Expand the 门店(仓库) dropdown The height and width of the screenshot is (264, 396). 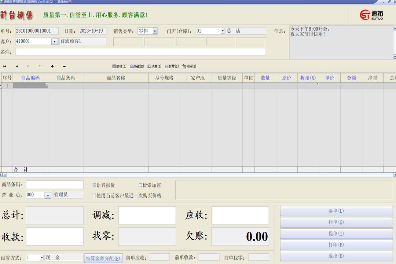tap(222, 31)
